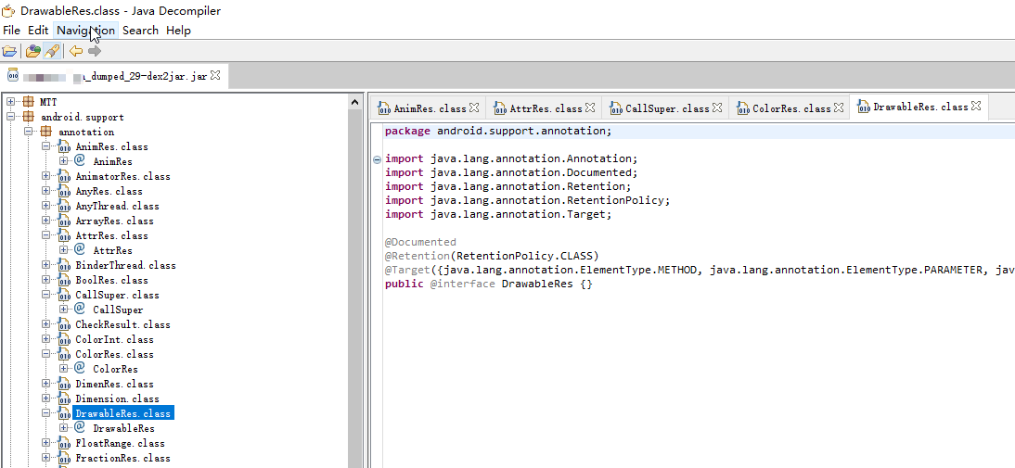Switch to the AnimRes.class tab

[428, 108]
